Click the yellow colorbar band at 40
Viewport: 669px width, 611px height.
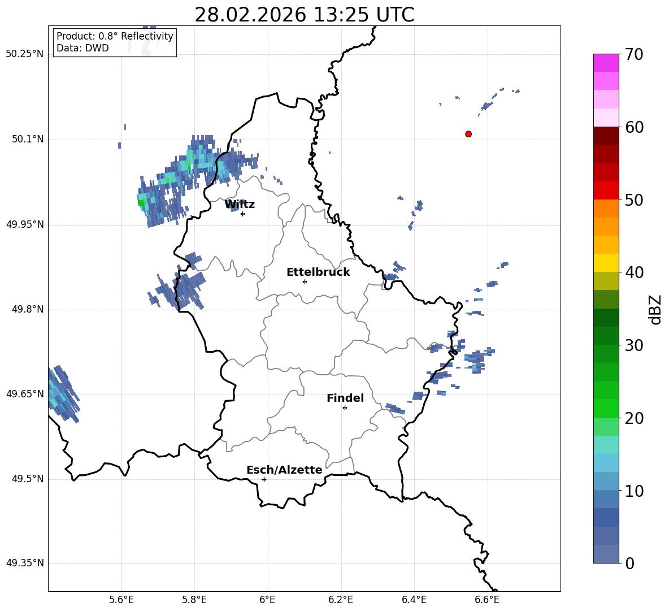click(606, 263)
